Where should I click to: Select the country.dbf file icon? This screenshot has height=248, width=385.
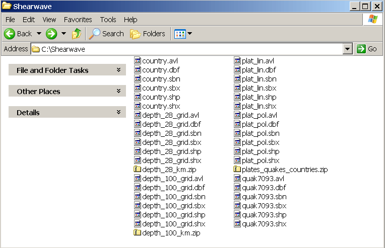tap(138, 69)
